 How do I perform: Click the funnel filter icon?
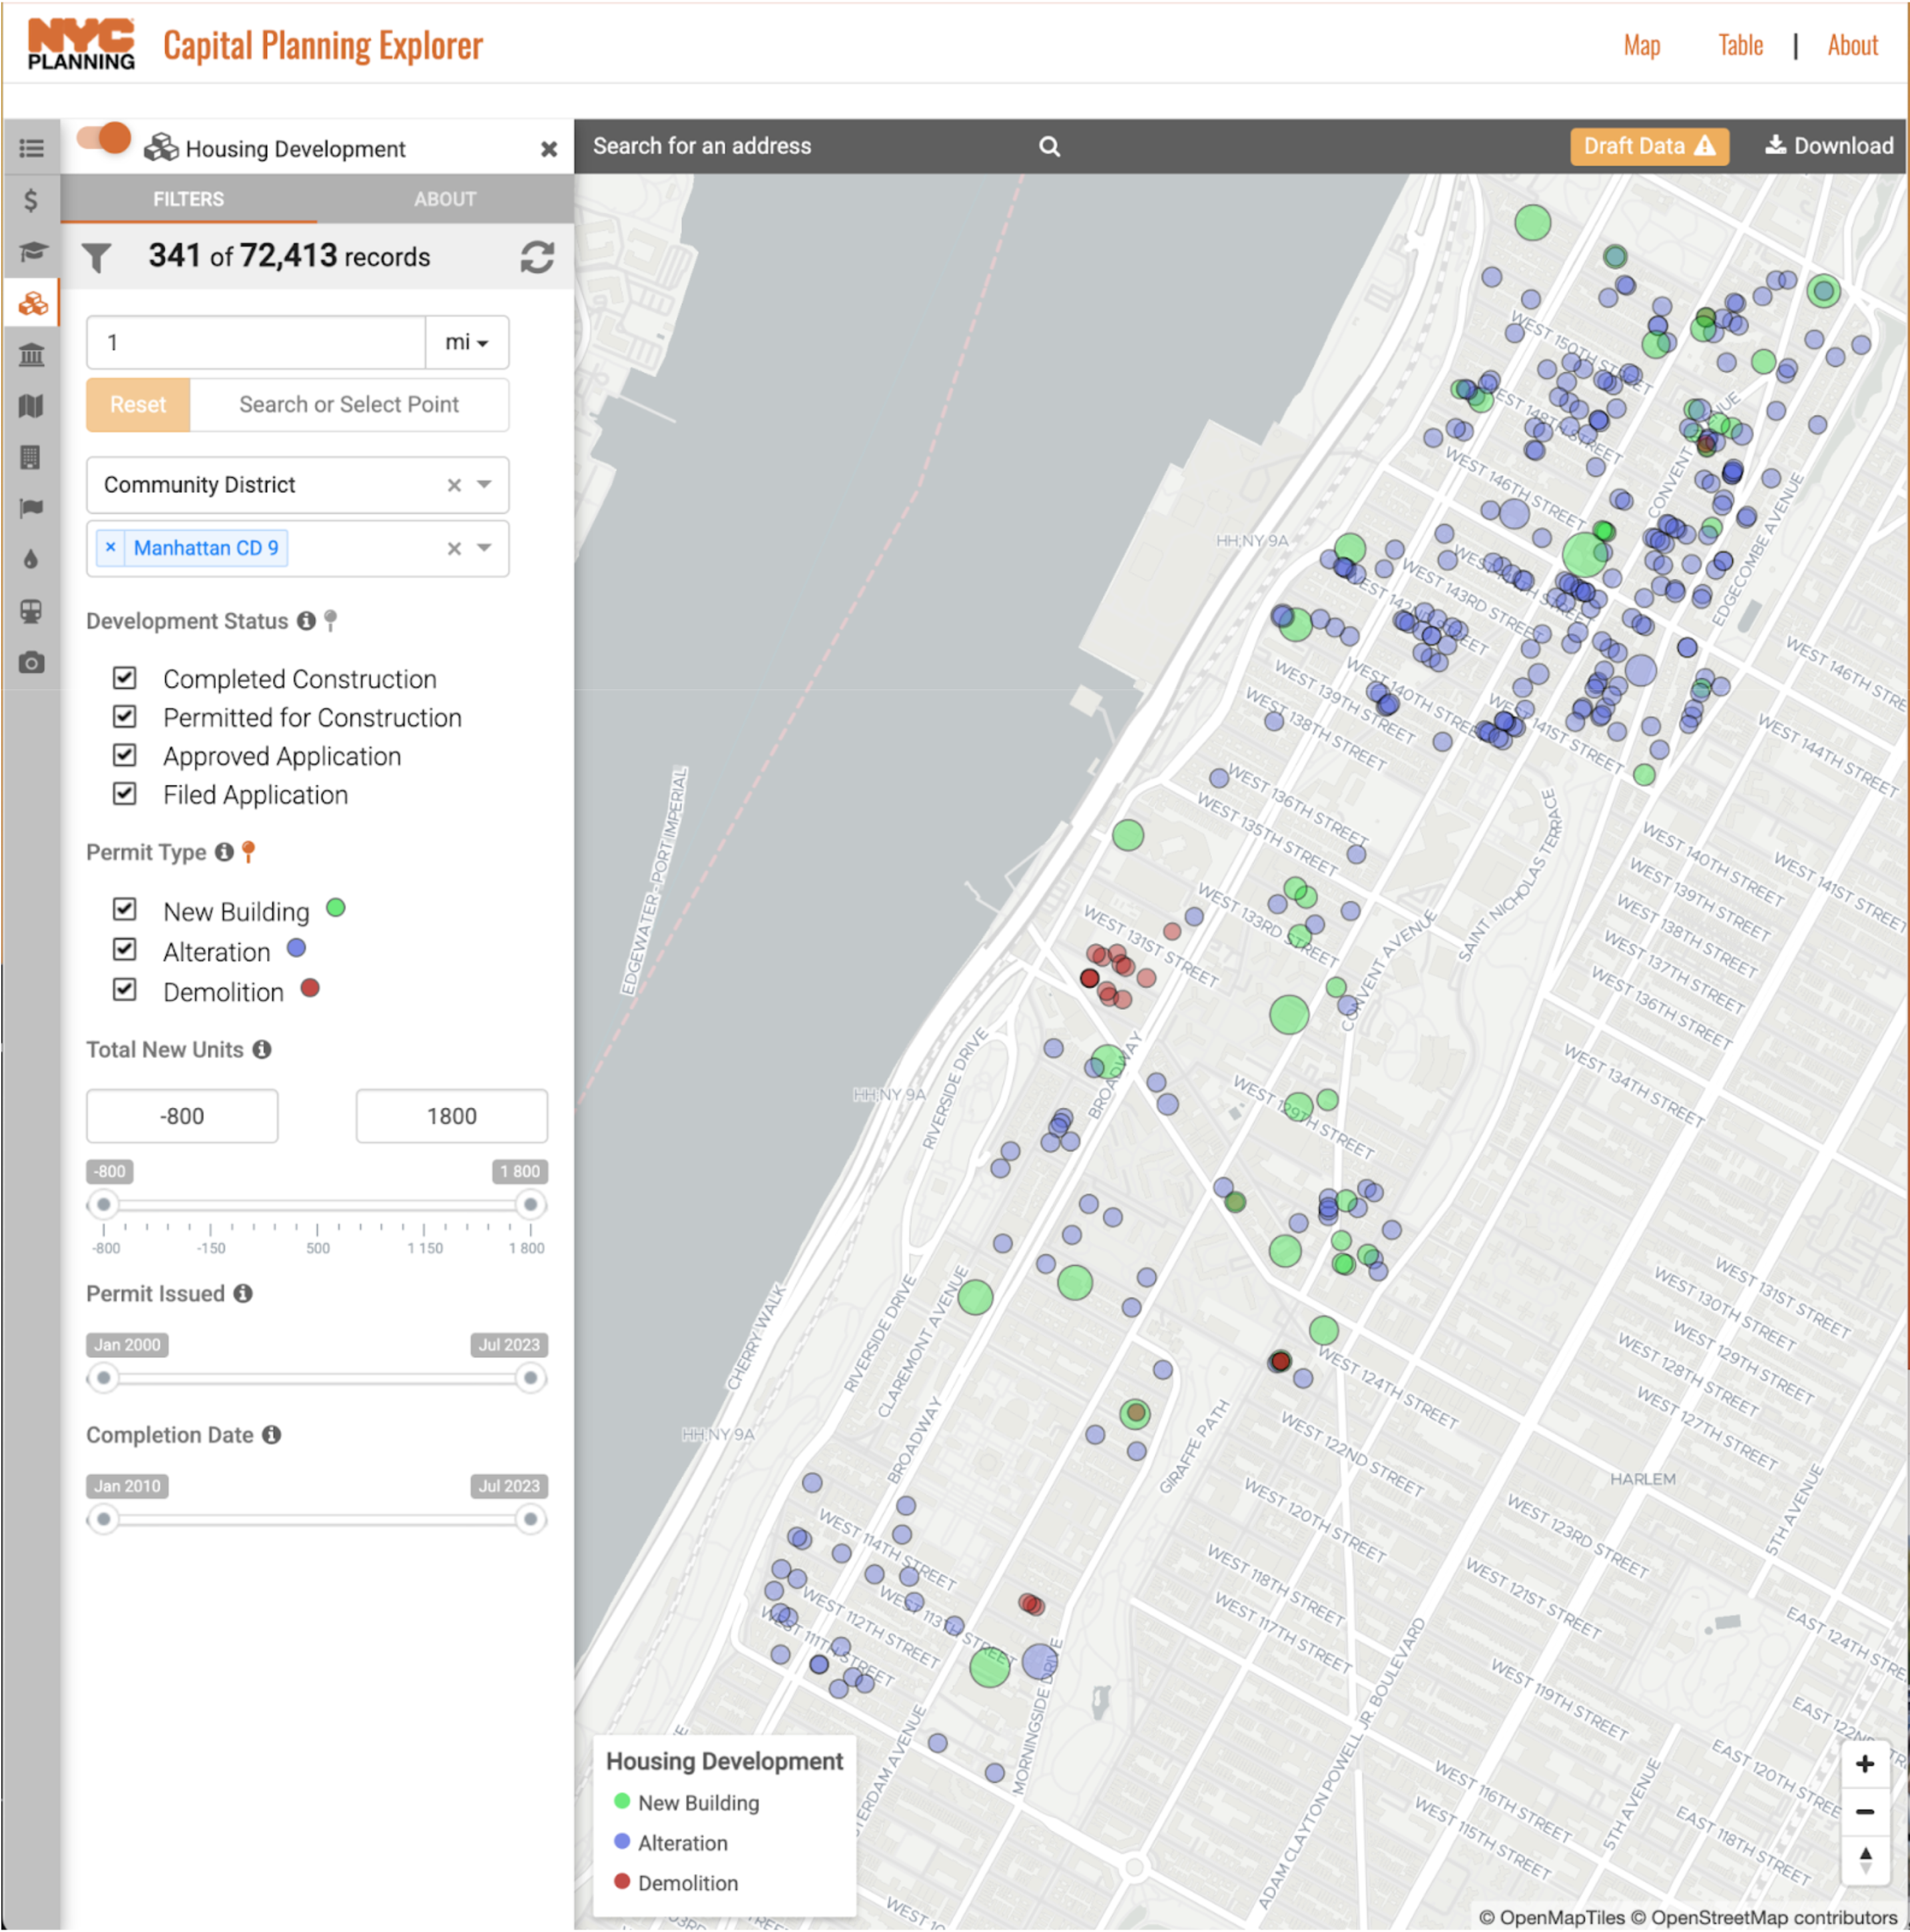tap(97, 258)
